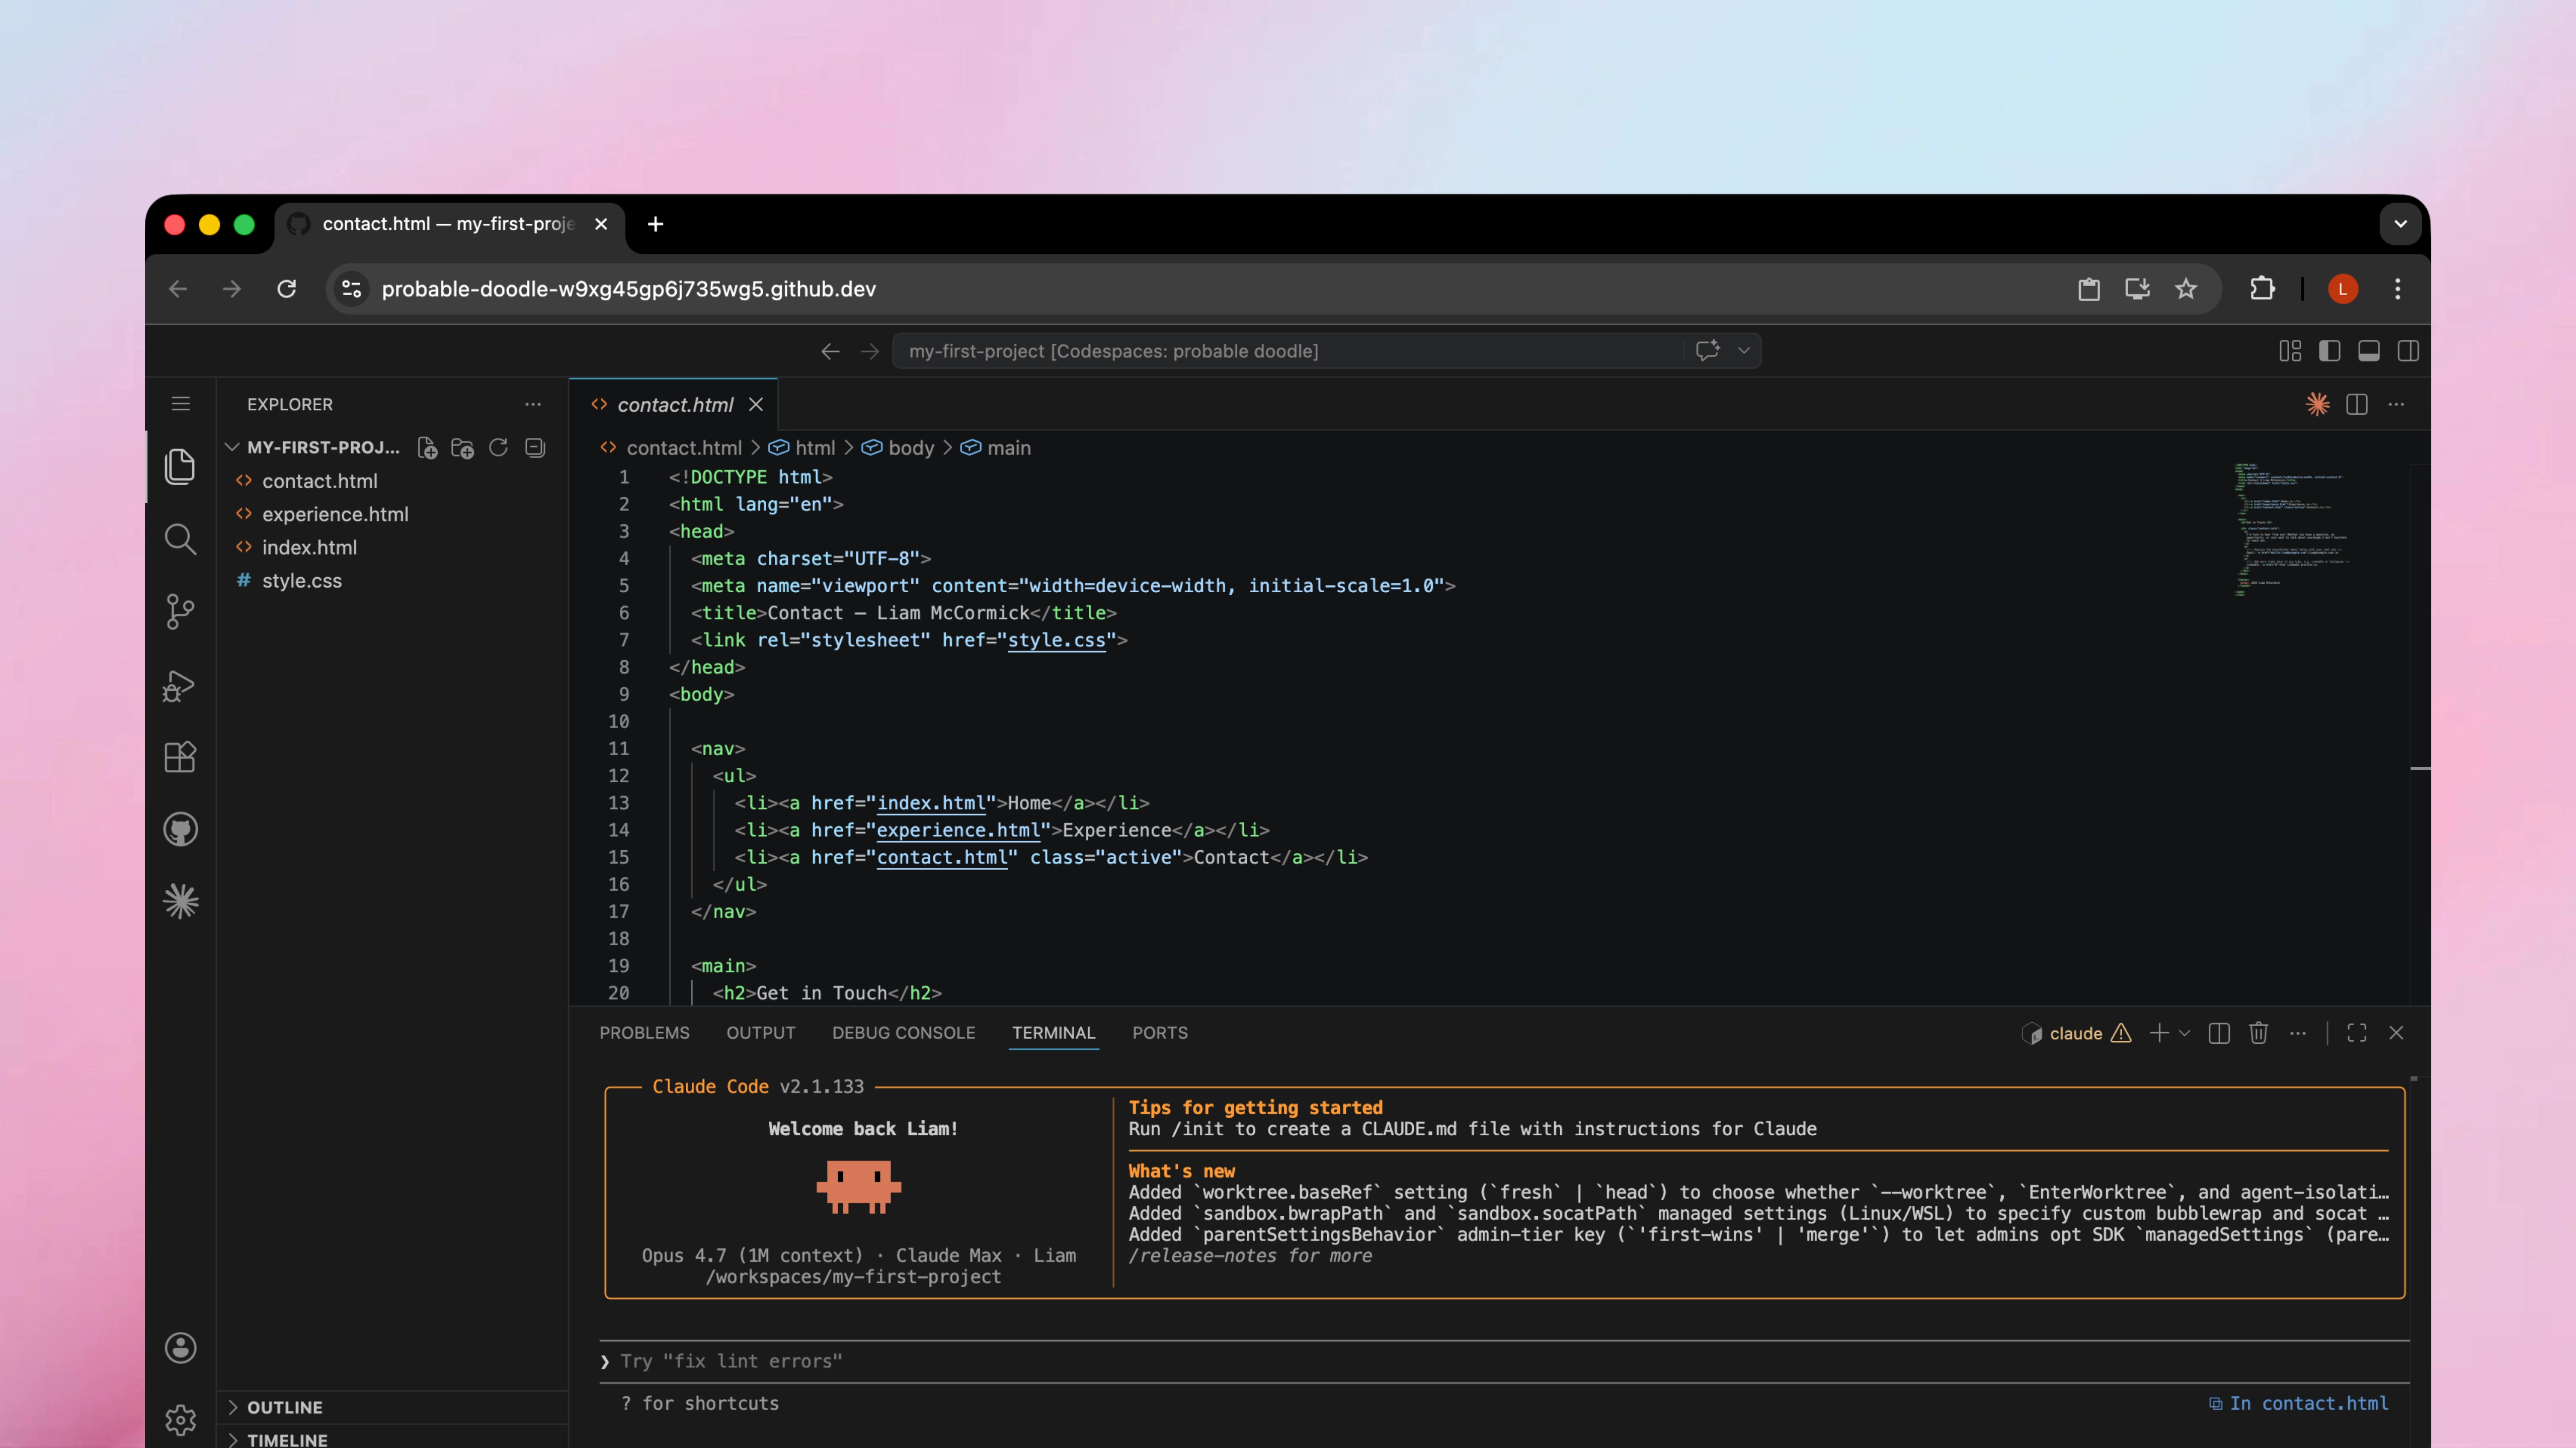Follow the style.css link on line 7

[x=1056, y=641]
